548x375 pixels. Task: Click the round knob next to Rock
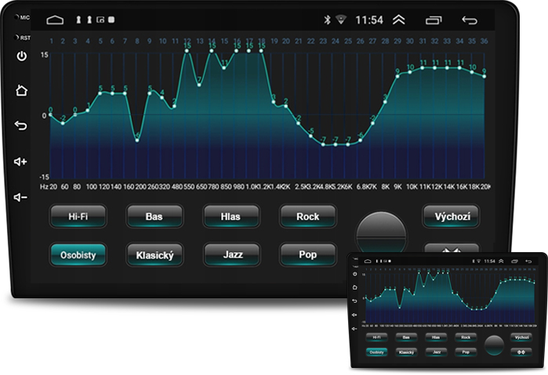click(x=382, y=233)
